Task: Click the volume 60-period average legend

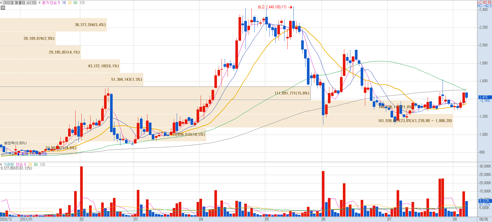Action: (36, 164)
